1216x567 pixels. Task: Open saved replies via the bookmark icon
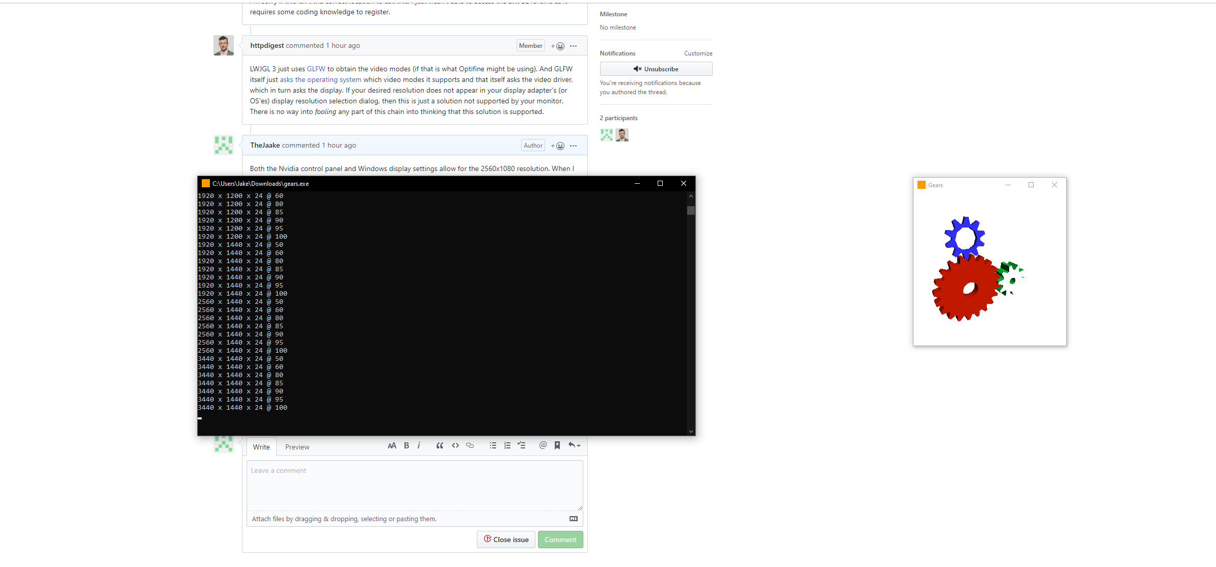[557, 445]
